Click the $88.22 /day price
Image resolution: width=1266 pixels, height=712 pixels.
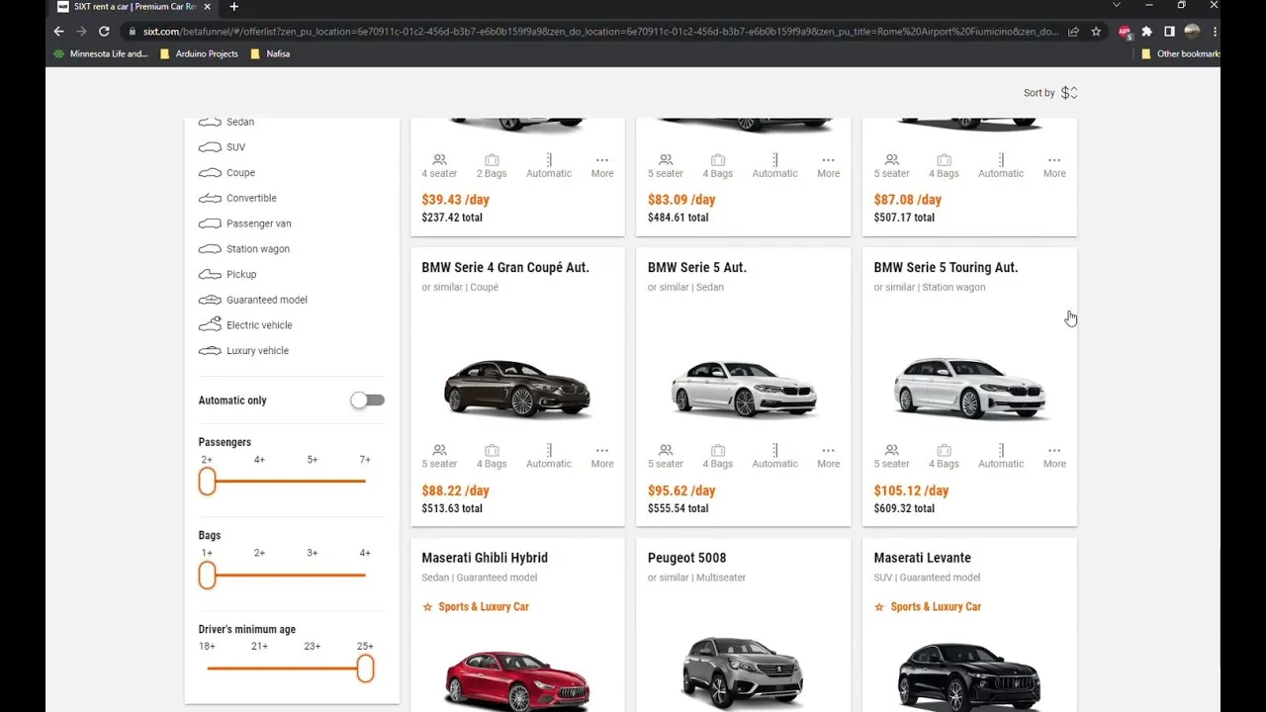455,490
